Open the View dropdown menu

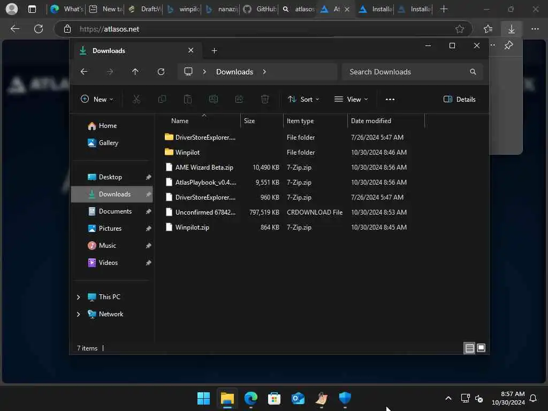click(351, 99)
